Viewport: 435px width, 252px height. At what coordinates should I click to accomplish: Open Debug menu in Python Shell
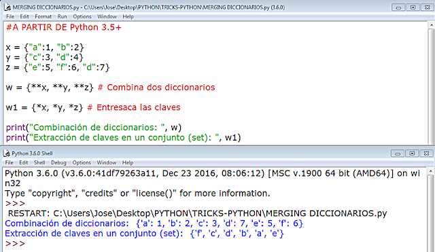[58, 162]
